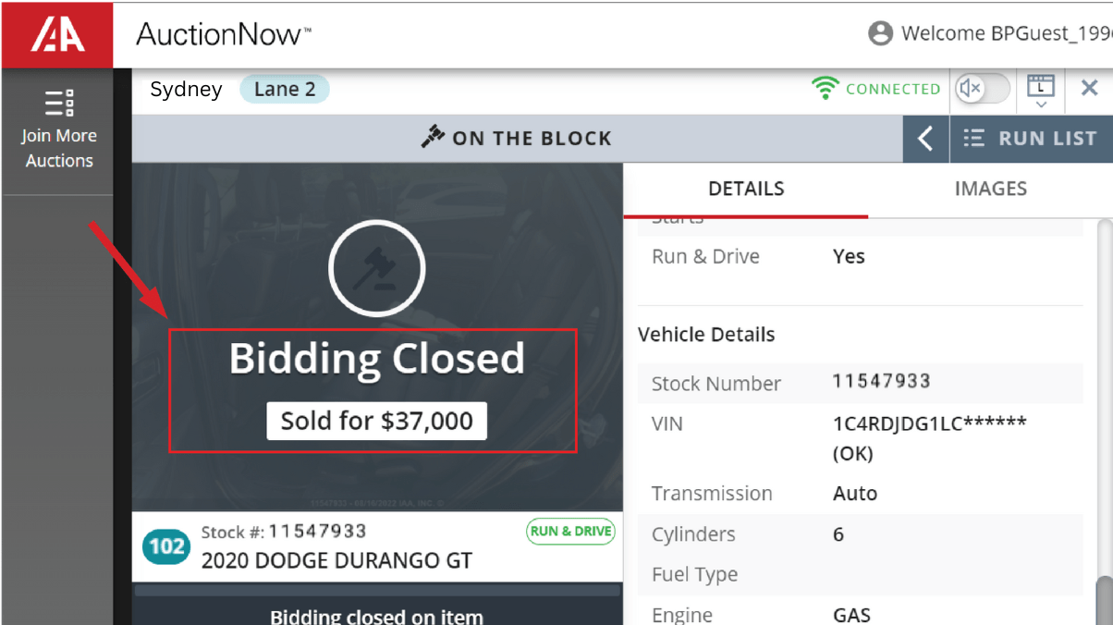The width and height of the screenshot is (1113, 625).
Task: Select the Lane 2 badge
Action: point(285,90)
